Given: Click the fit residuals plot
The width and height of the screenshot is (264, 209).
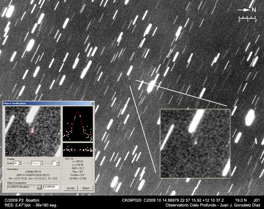Looking at the screenshot, I should click(78, 149).
